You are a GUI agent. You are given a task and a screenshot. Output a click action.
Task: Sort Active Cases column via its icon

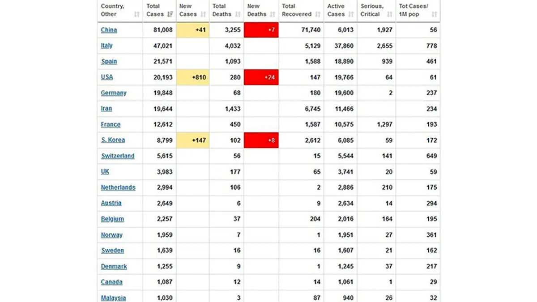coord(351,14)
